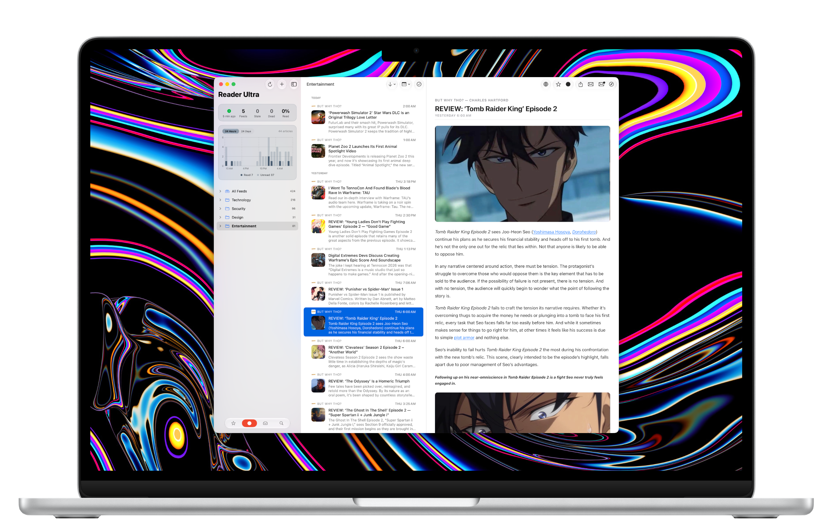Select the Entertainment folder
Screen dimensions: 833x520
[x=257, y=226]
